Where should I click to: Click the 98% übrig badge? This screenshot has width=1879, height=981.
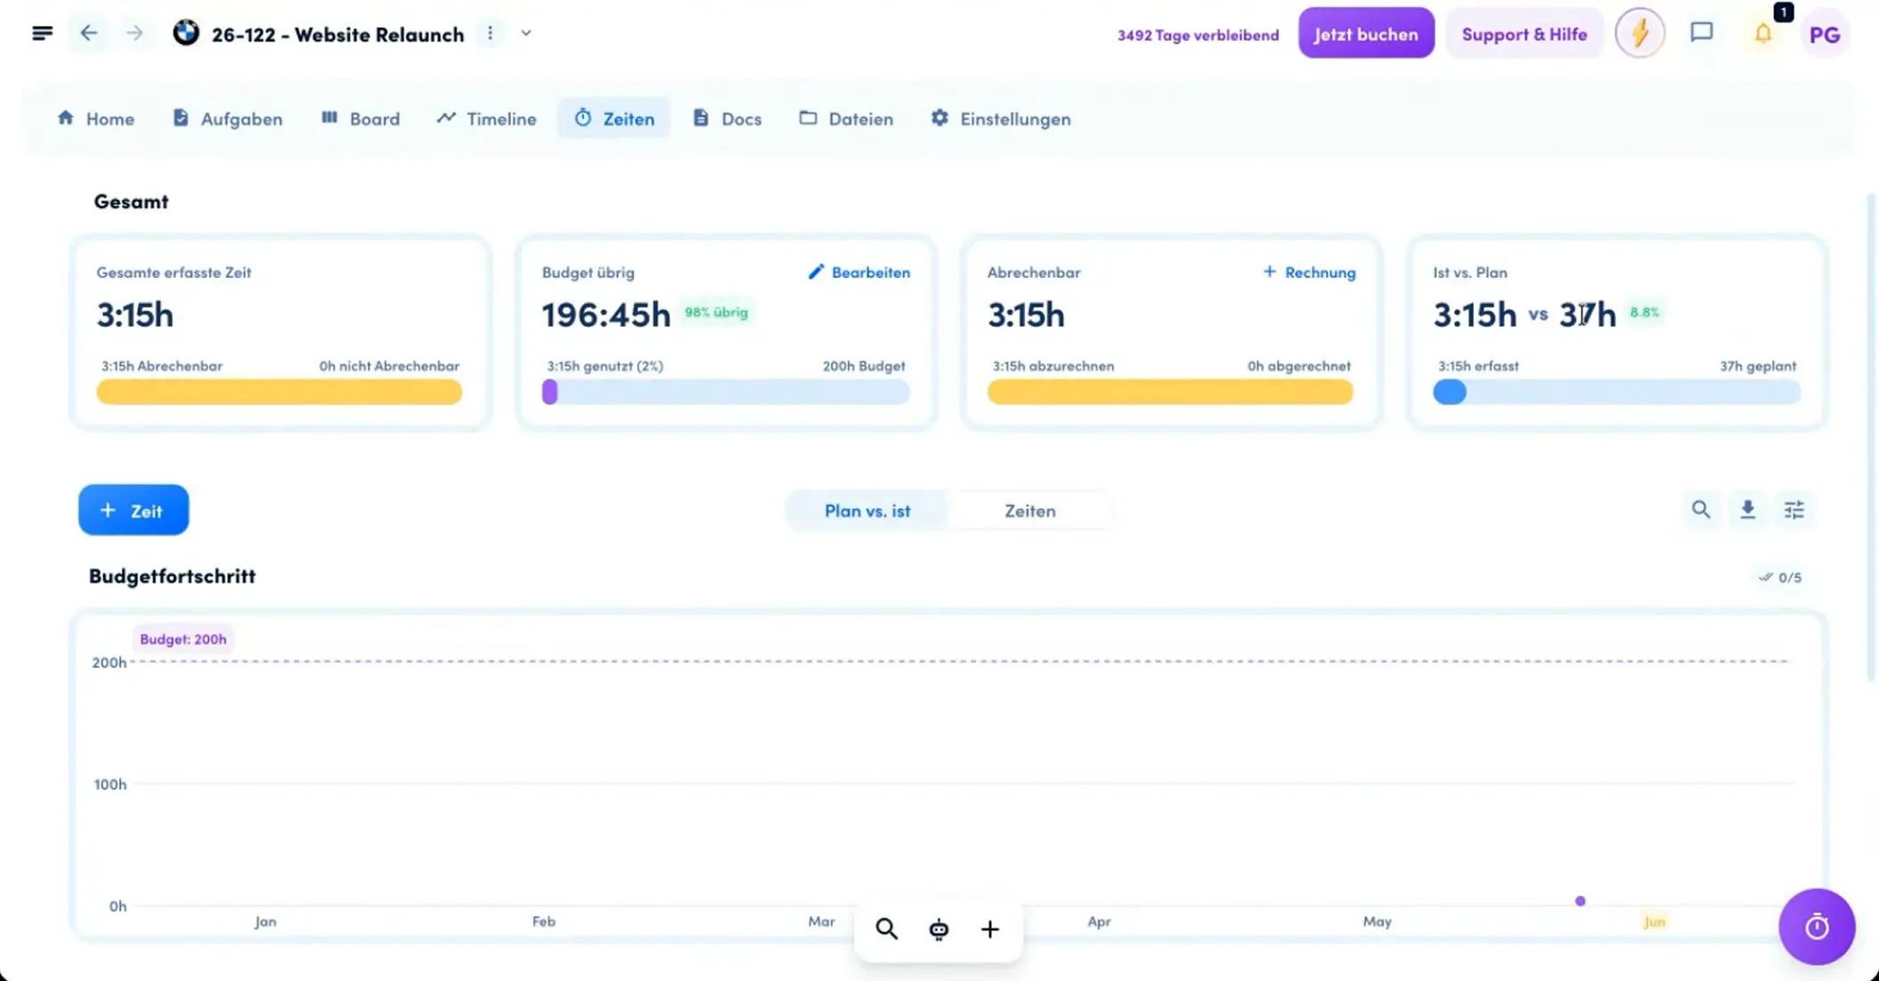click(x=716, y=312)
